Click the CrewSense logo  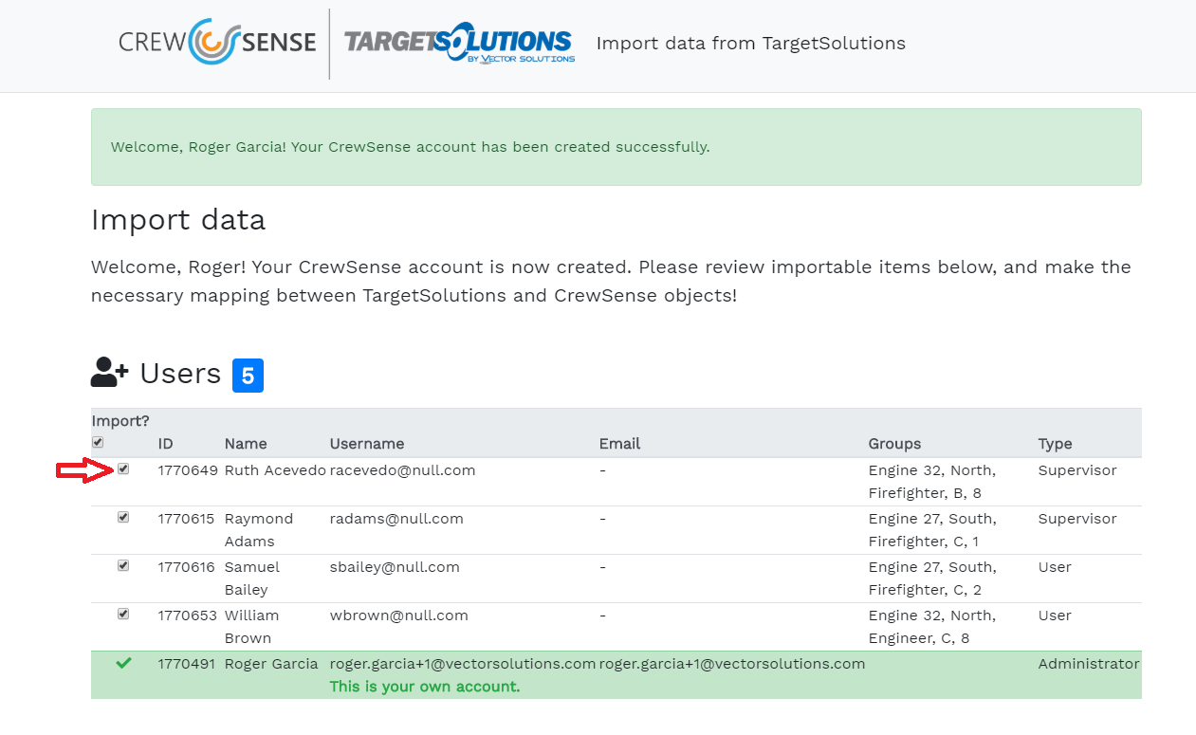point(217,43)
